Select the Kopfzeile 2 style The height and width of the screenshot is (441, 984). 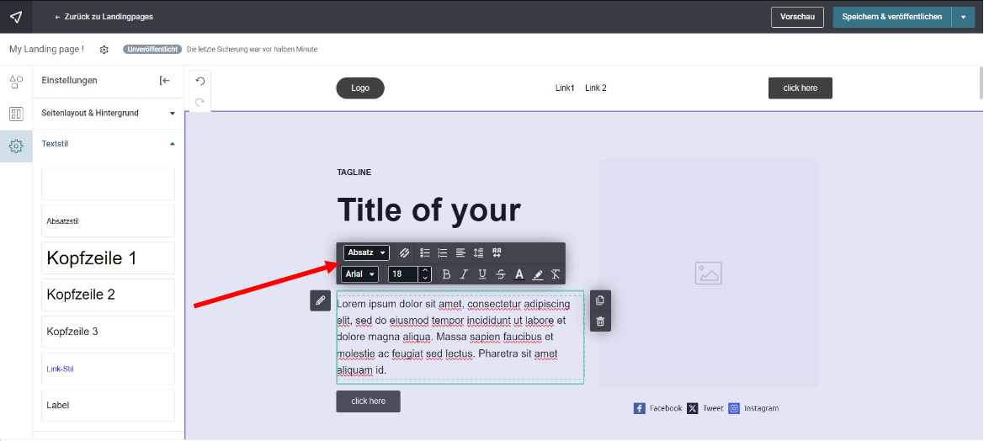pos(108,295)
